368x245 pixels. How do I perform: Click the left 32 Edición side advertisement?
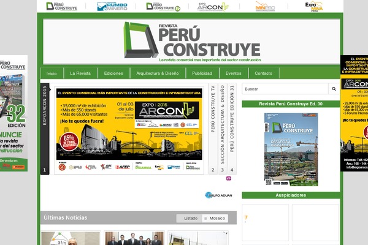pos(13,113)
